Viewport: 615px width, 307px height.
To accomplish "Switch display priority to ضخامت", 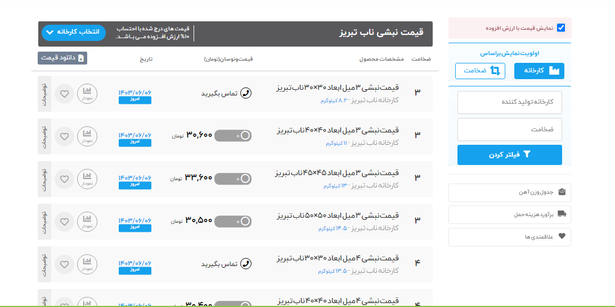I will click(x=480, y=71).
